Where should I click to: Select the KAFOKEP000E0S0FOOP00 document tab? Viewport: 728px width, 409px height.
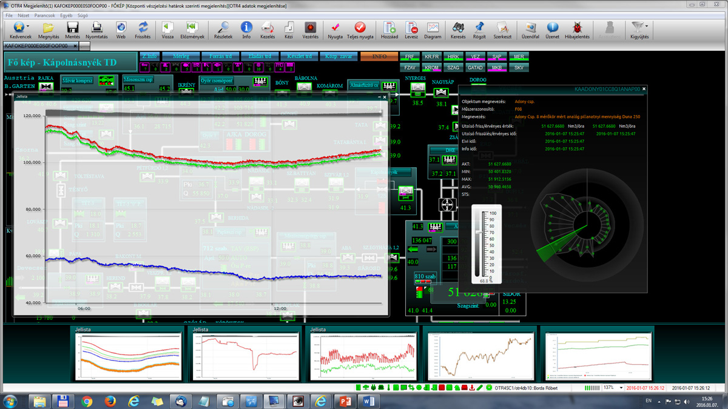pos(40,45)
